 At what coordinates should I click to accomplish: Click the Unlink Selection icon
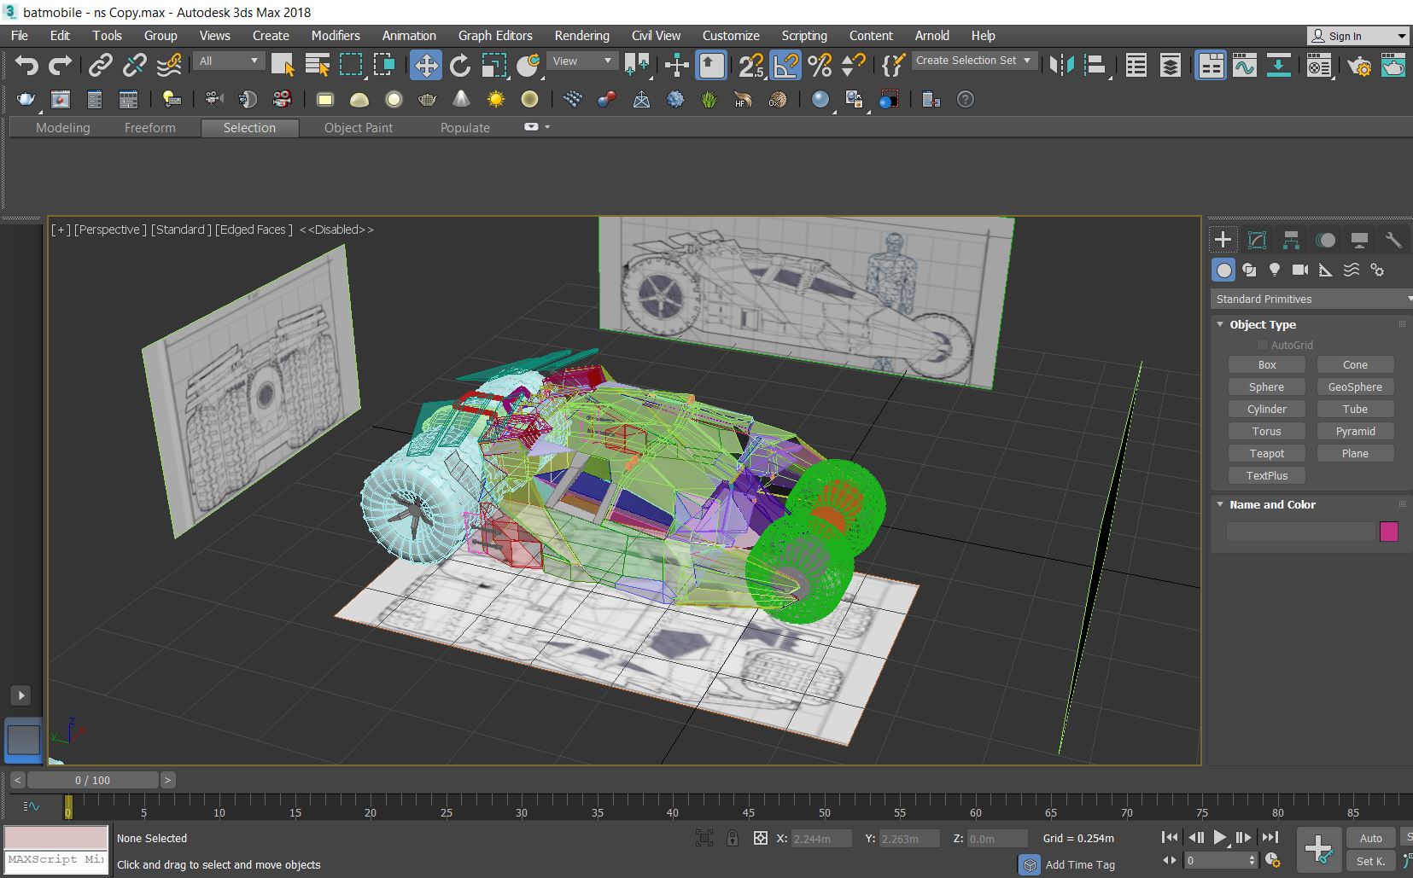point(135,65)
